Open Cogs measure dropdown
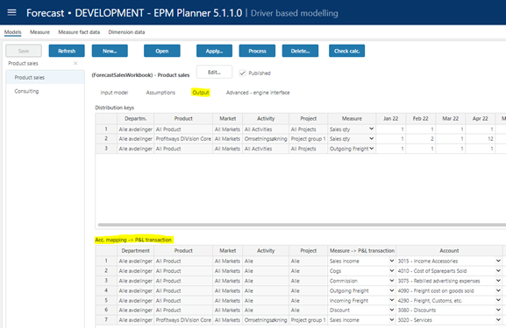Viewport: 506px width, 328px height. tap(391, 270)
